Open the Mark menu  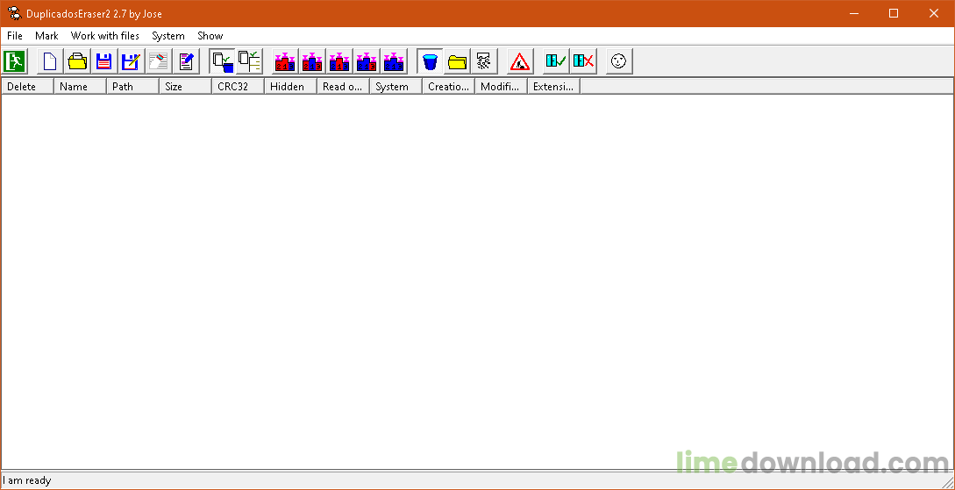pos(46,36)
